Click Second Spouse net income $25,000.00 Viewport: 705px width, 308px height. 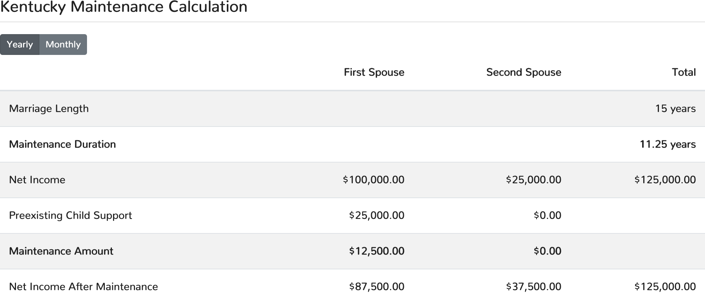coord(533,180)
